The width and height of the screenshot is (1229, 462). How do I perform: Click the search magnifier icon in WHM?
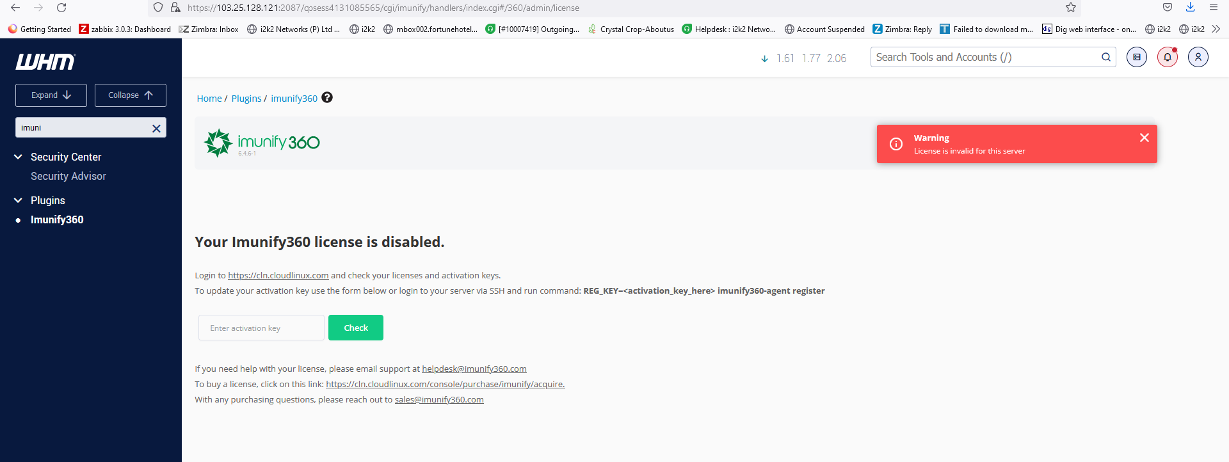click(x=1106, y=57)
